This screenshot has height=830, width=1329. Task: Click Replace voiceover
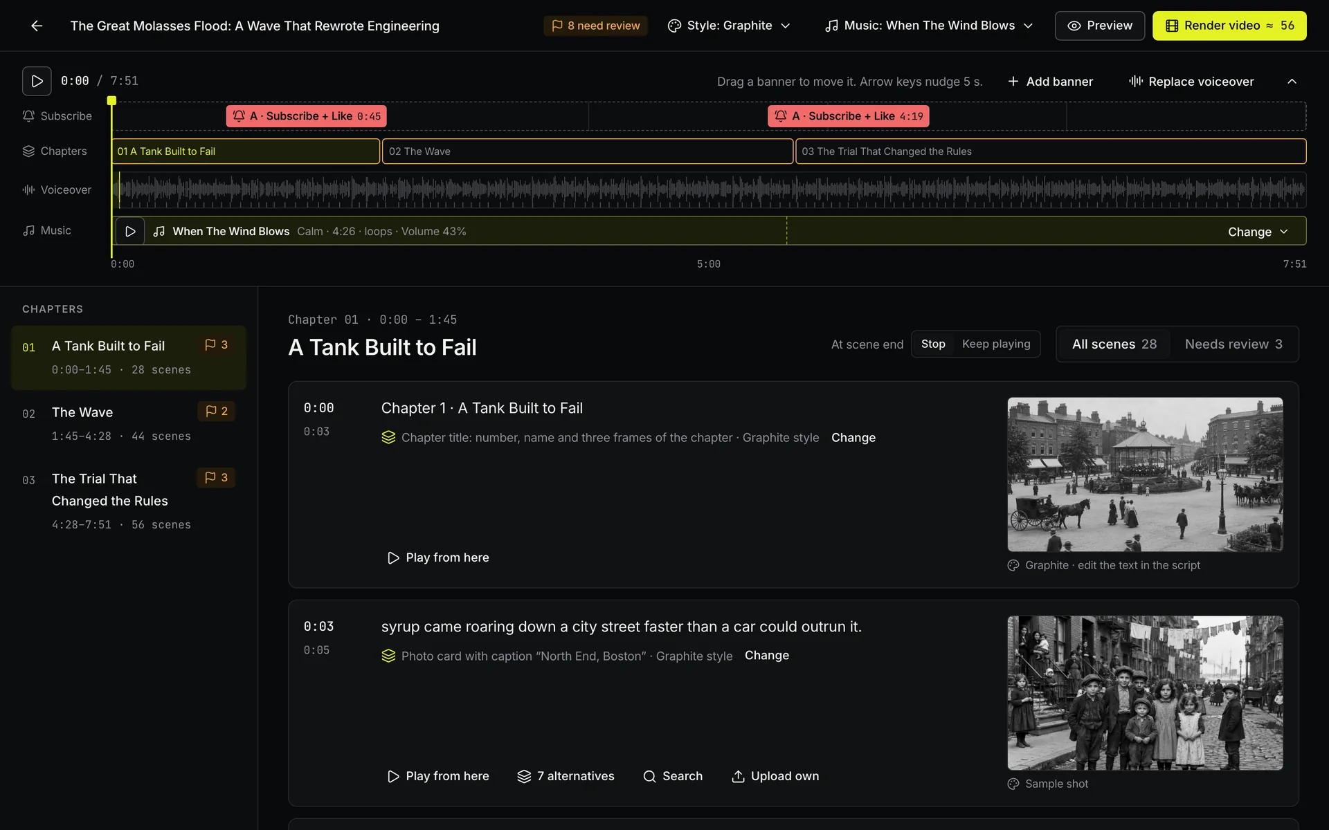click(x=1191, y=82)
